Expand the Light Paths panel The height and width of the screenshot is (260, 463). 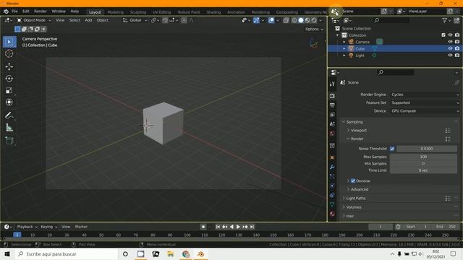coord(356,199)
